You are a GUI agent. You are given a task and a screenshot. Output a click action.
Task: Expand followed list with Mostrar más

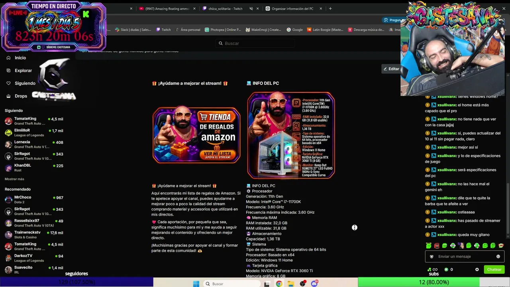tap(14, 179)
